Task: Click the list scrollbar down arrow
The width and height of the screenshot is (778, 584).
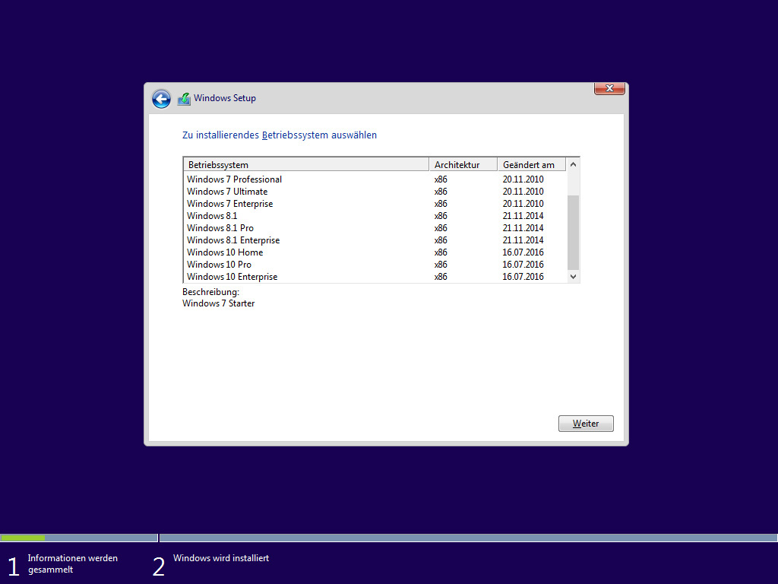Action: (573, 277)
